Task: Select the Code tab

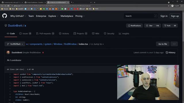Action: click(11, 33)
